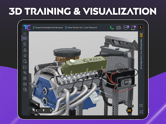This screenshot has width=166, height=124.
Task: Open the document notes sidebar icon
Action: pos(25,78)
